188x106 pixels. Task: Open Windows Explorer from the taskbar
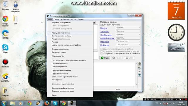coord(12,103)
